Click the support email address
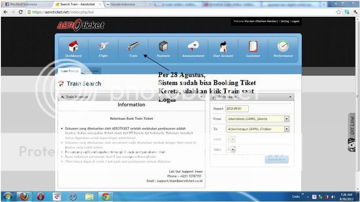This screenshot has height=202, width=360. coord(180,181)
